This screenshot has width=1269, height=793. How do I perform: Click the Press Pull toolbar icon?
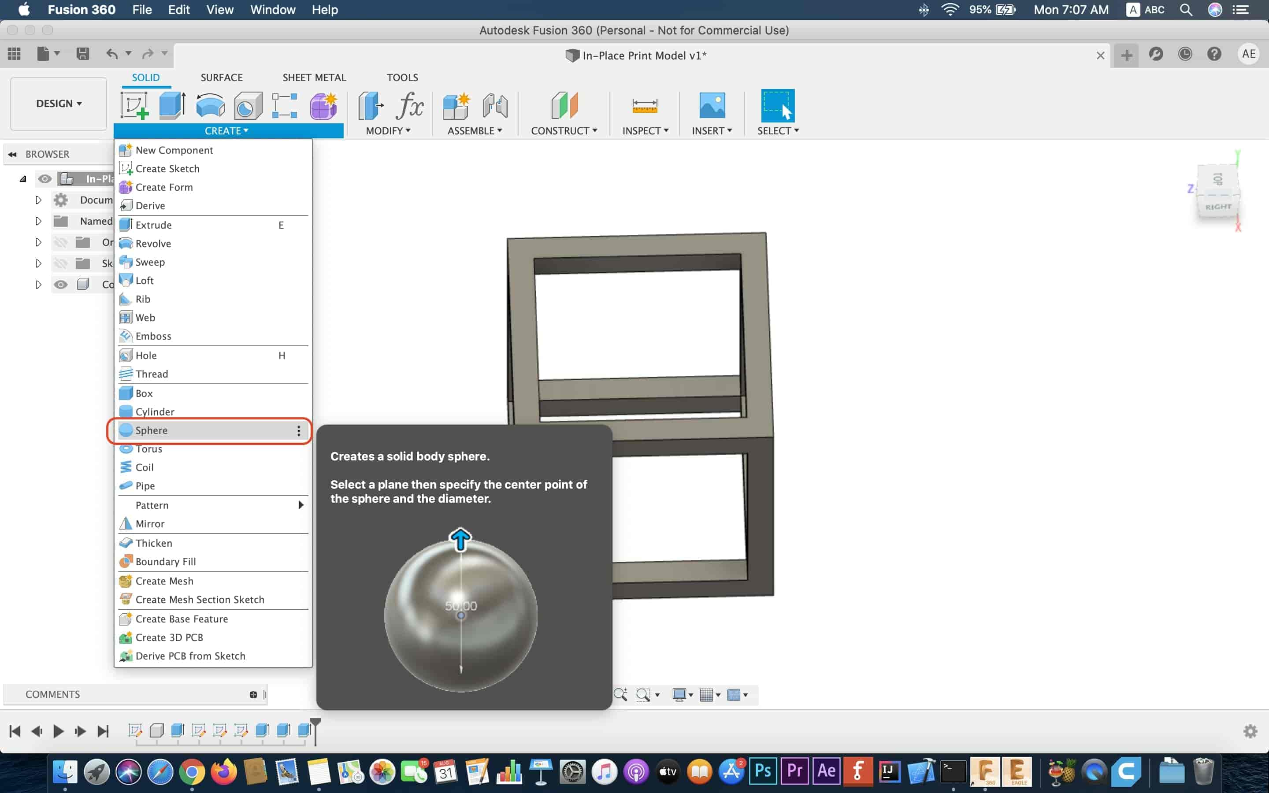pyautogui.click(x=371, y=105)
